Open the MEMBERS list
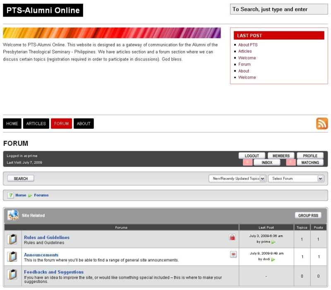This screenshot has height=290, width=331. click(x=281, y=156)
